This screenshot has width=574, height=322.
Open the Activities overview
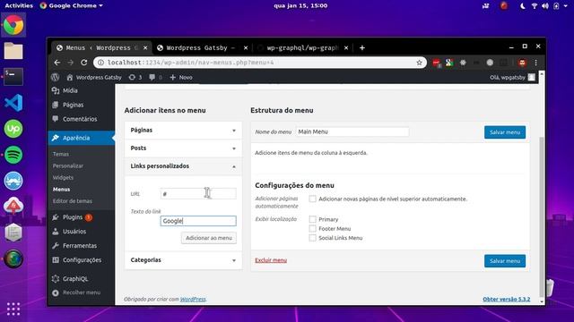pos(19,5)
